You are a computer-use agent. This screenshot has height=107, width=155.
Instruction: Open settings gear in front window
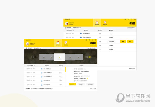[86, 40]
